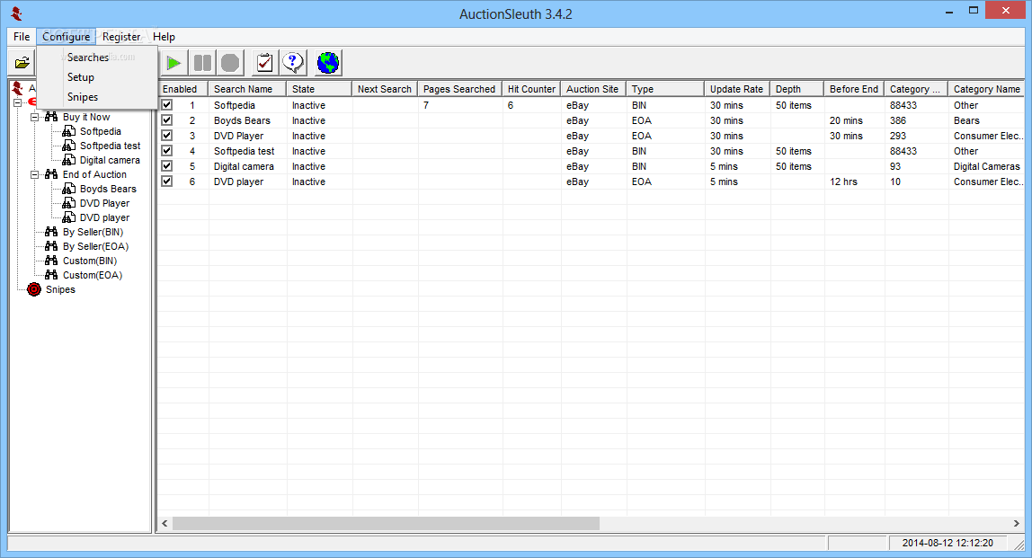Close the Configure menu
Image resolution: width=1032 pixels, height=558 pixels.
(x=66, y=37)
